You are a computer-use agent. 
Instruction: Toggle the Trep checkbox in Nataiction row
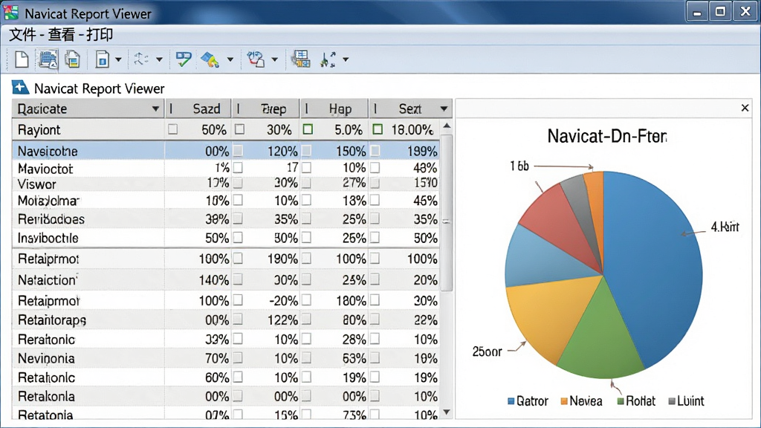click(238, 279)
